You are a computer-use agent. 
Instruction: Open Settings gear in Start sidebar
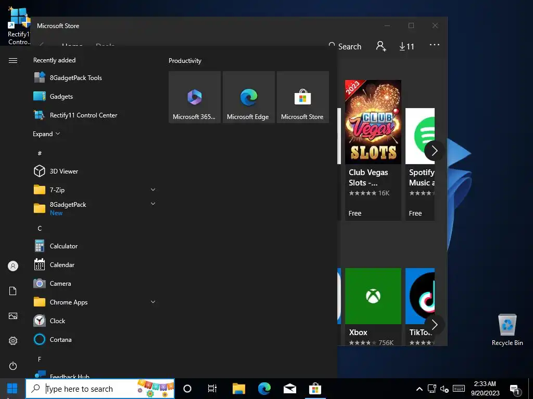coord(13,341)
